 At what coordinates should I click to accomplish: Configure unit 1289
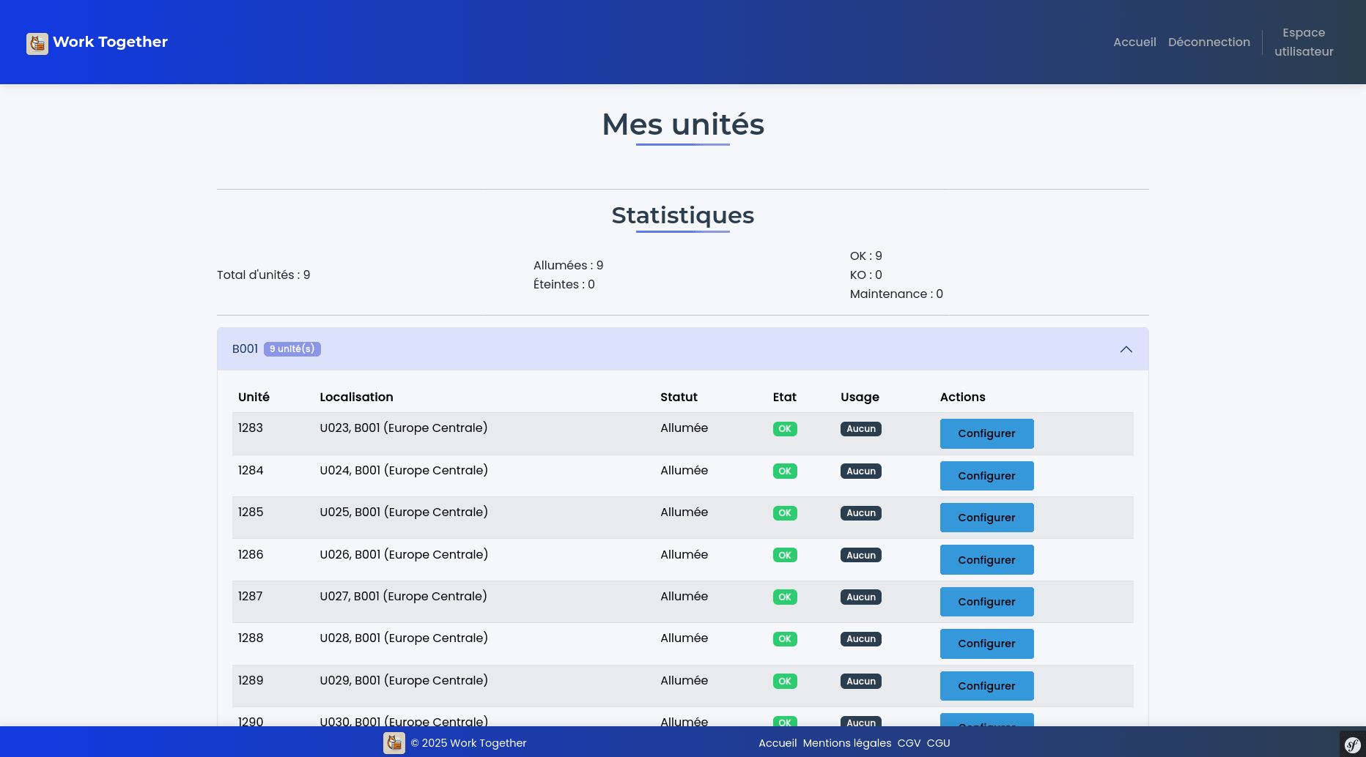click(x=987, y=686)
